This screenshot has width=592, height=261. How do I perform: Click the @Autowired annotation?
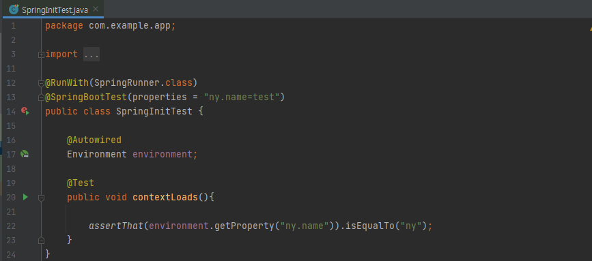[94, 140]
